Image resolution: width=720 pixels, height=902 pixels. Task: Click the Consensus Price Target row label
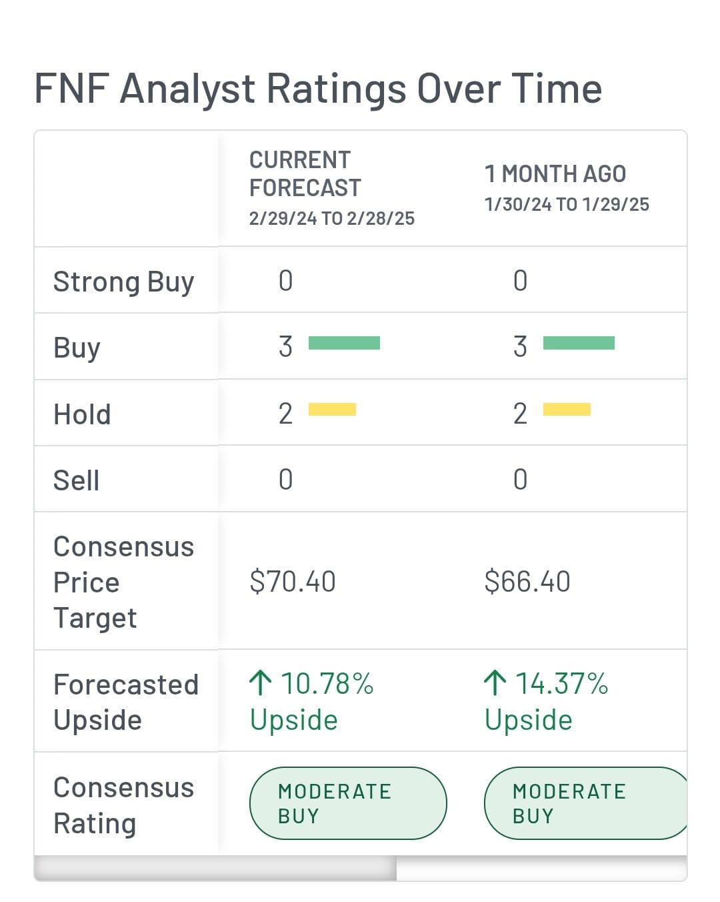tap(123, 582)
